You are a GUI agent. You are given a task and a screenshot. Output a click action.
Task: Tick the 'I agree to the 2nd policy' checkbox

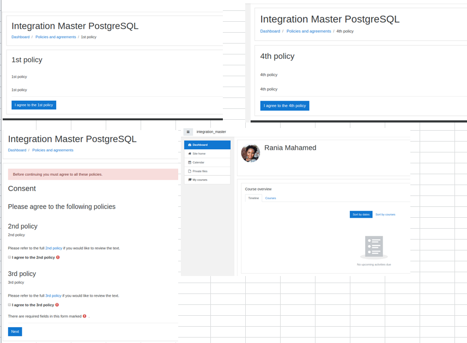[9, 258]
